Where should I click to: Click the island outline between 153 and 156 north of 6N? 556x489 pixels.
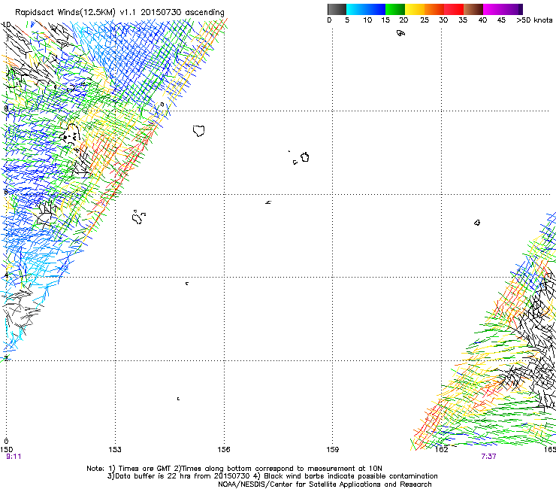click(x=199, y=131)
